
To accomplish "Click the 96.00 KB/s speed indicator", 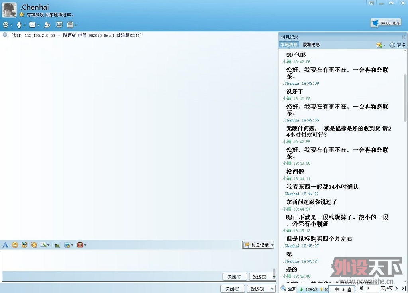I will (x=386, y=23).
